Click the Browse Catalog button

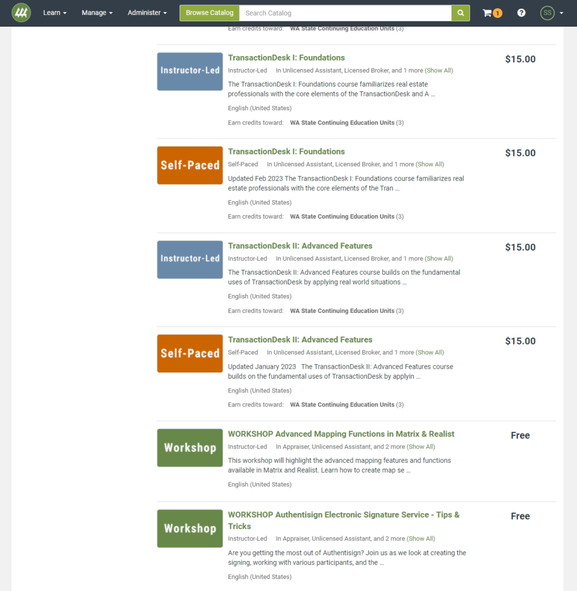point(210,13)
